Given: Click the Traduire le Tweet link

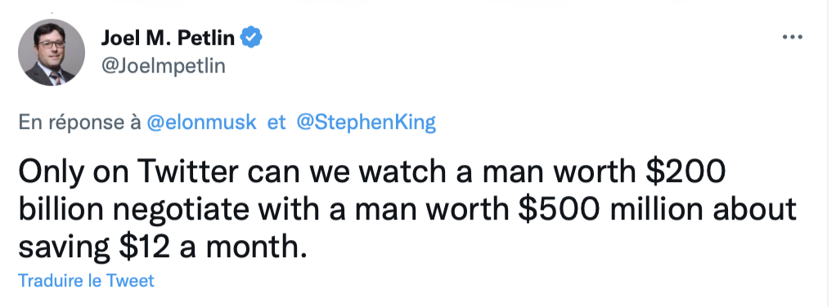Looking at the screenshot, I should 87,280.
